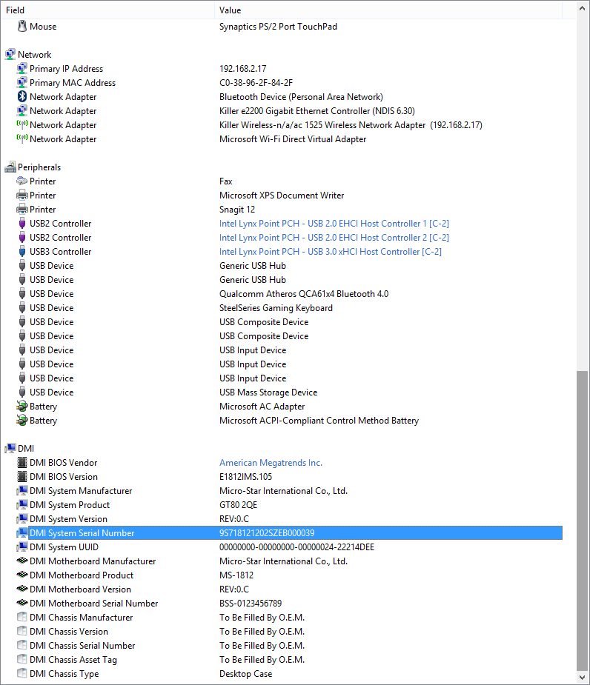Click the scrollbar down arrow
This screenshot has height=685, width=590.
[582, 678]
